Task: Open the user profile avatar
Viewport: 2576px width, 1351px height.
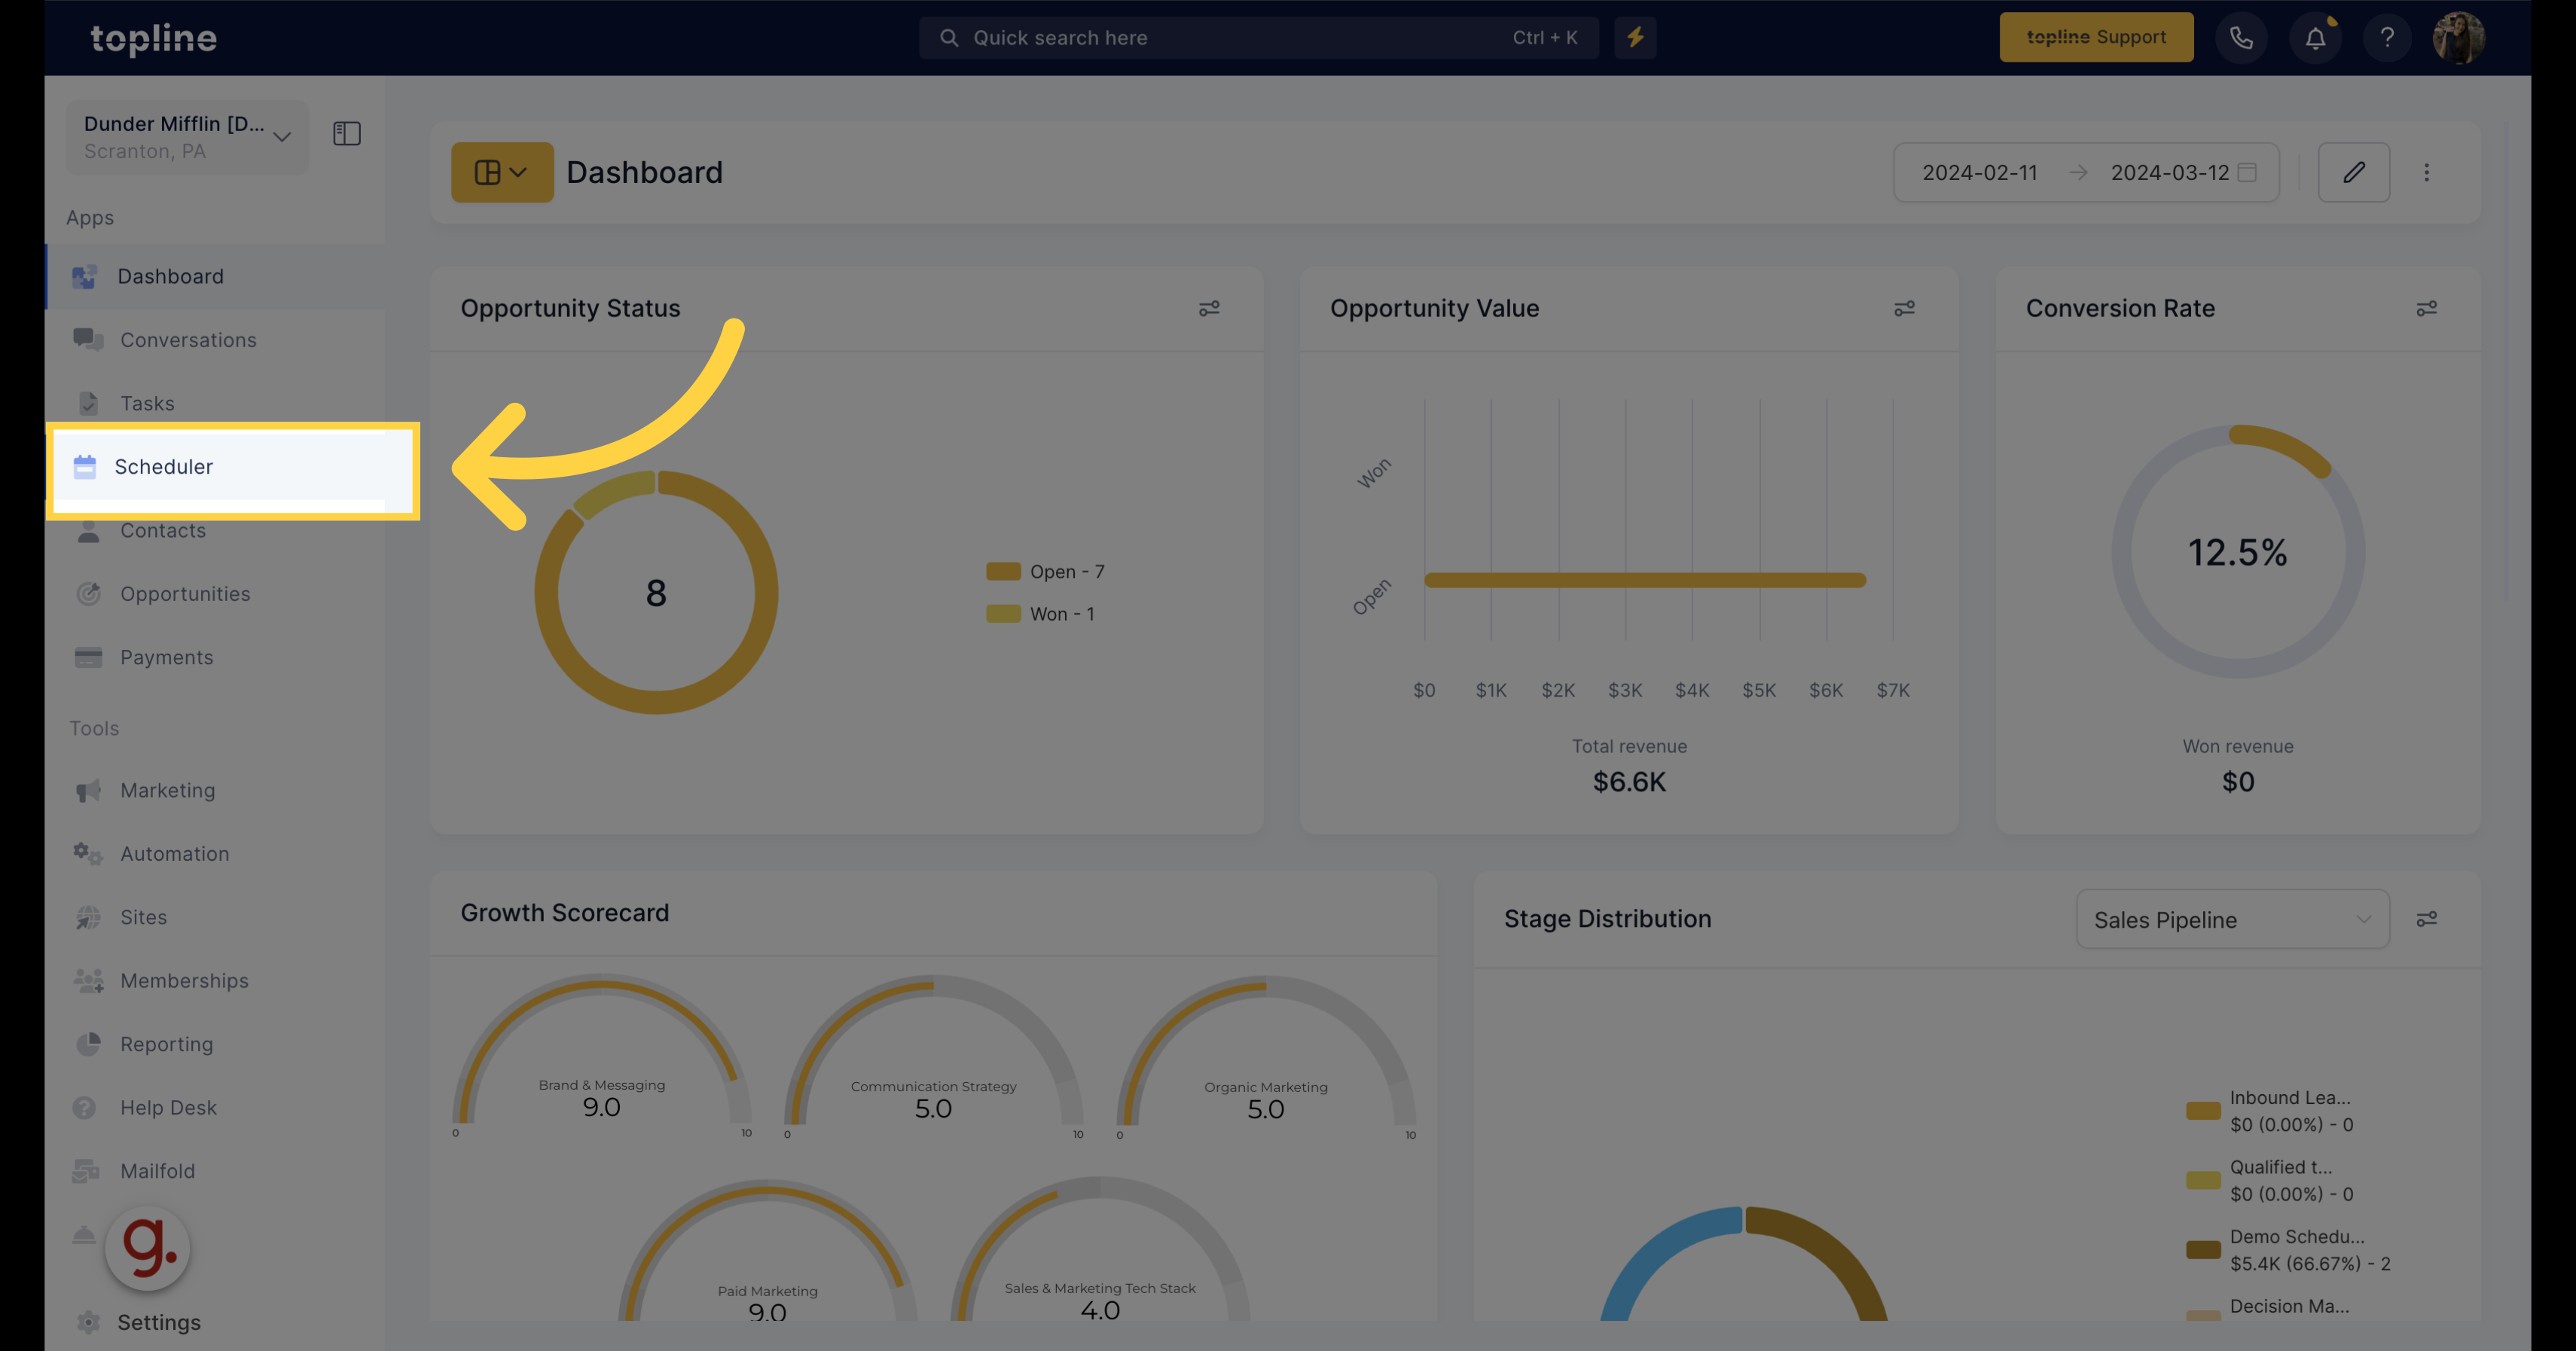Action: 2458,38
